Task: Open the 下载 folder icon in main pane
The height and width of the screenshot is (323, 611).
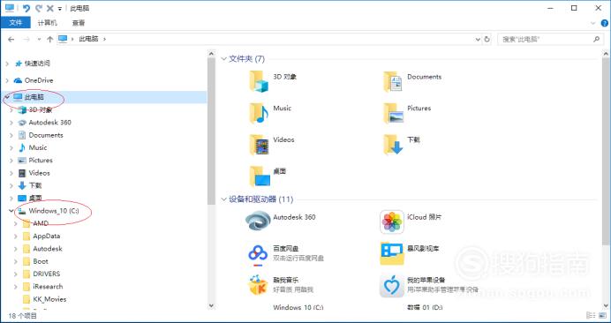Action: click(392, 144)
